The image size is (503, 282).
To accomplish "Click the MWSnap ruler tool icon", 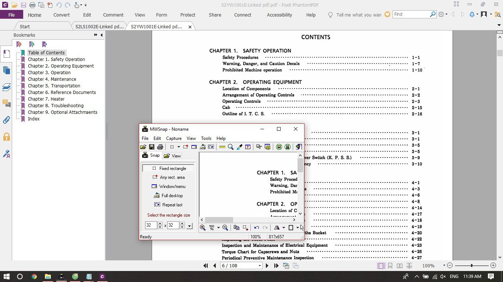I will coord(222,147).
